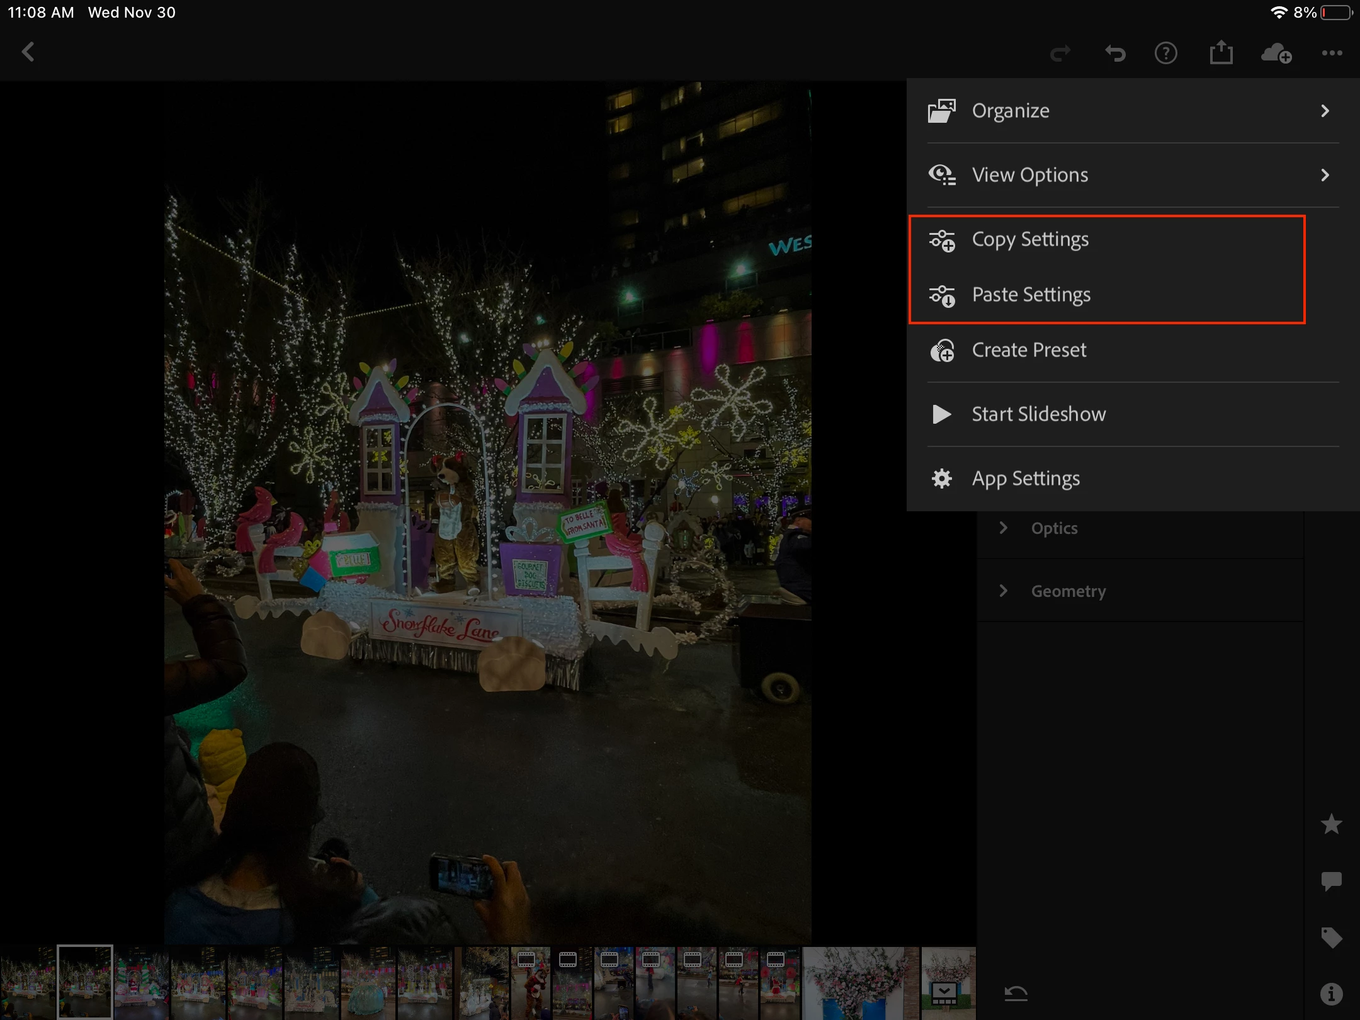Open the info panel icon
1360x1020 pixels.
[1331, 994]
